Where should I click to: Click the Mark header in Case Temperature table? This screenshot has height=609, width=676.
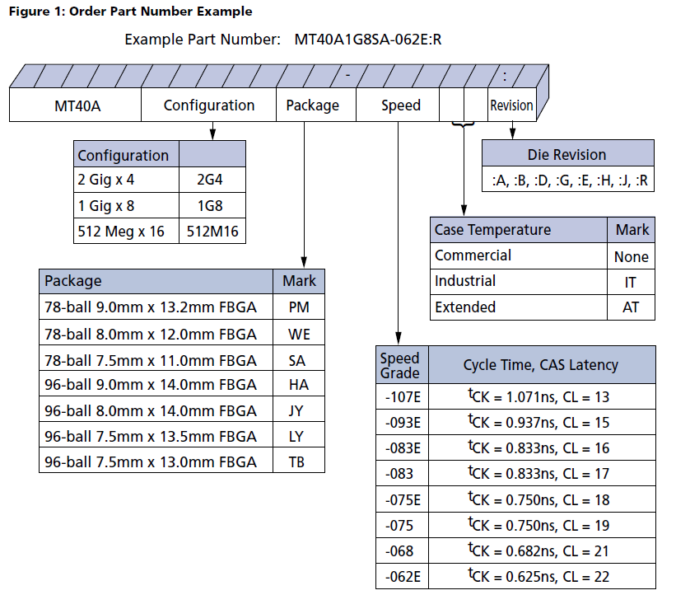(632, 230)
